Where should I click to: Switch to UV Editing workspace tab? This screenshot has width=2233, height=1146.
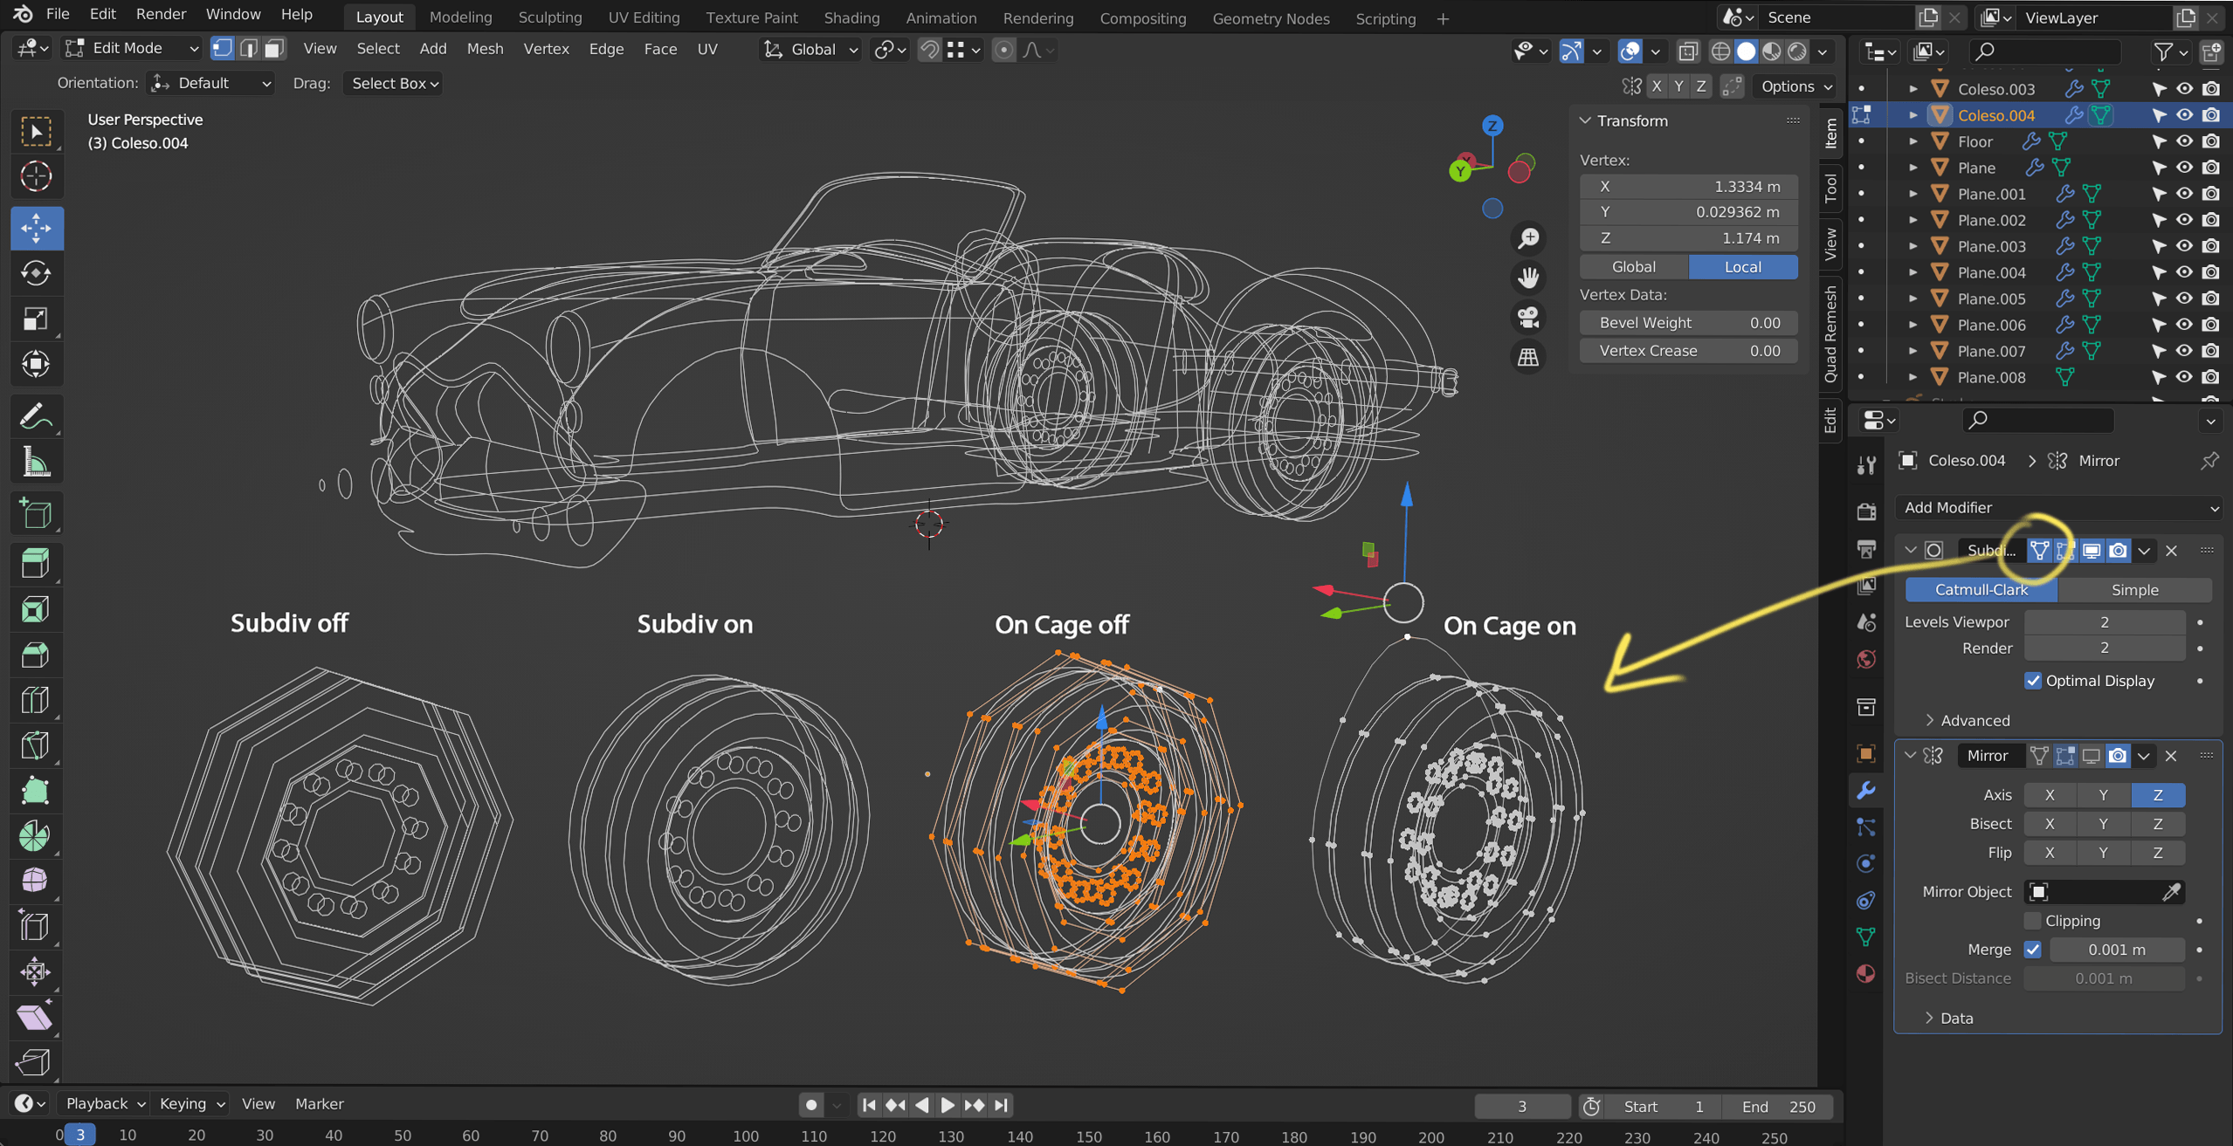pos(644,18)
